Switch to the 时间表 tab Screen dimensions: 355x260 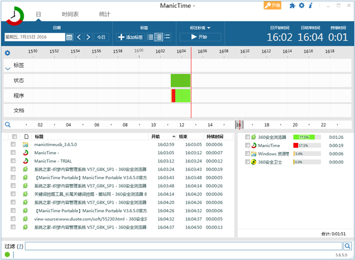click(x=70, y=14)
